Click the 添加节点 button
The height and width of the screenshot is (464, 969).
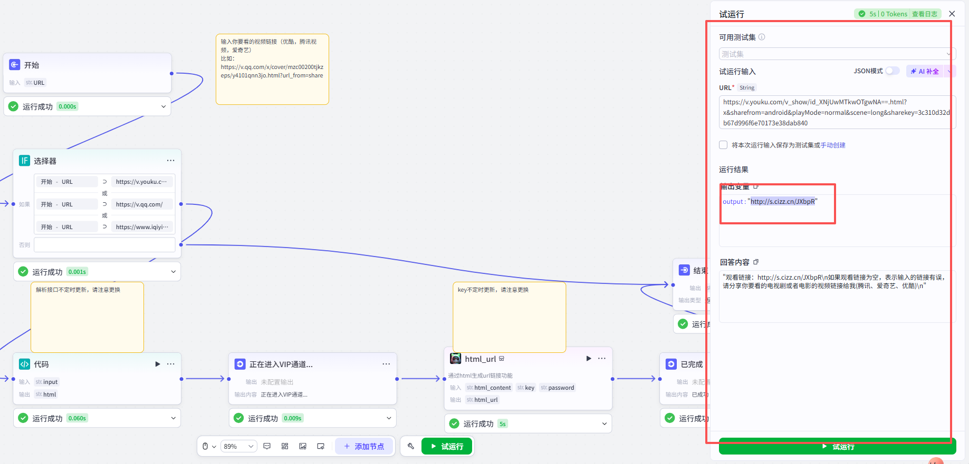point(364,446)
